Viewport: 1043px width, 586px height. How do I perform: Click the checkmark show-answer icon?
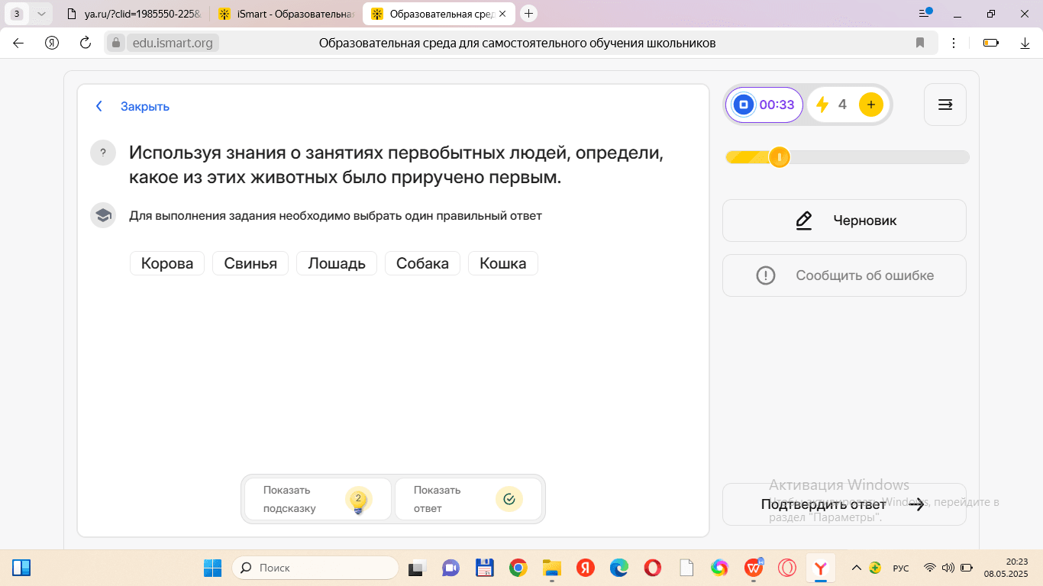click(509, 500)
